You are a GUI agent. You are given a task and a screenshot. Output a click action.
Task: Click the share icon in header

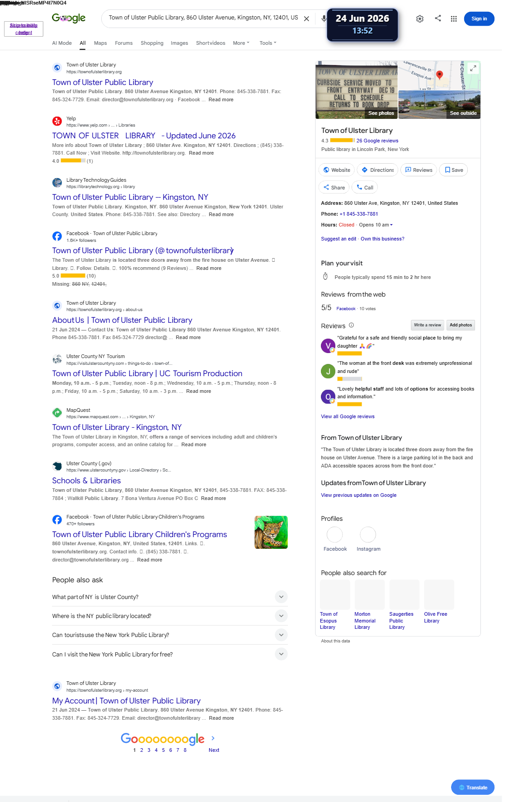pyautogui.click(x=438, y=18)
